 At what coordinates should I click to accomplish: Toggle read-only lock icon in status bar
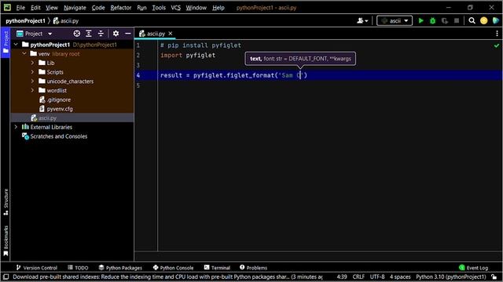click(x=494, y=277)
